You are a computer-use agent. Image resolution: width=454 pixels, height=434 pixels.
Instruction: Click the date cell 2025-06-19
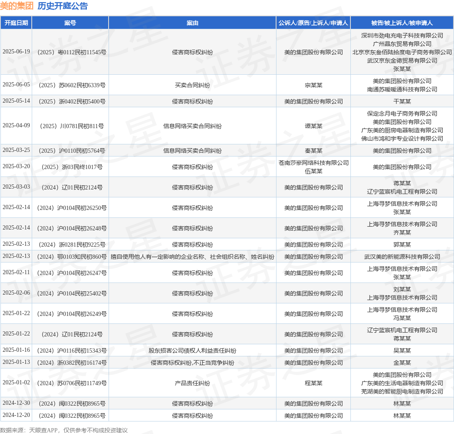click(x=16, y=51)
